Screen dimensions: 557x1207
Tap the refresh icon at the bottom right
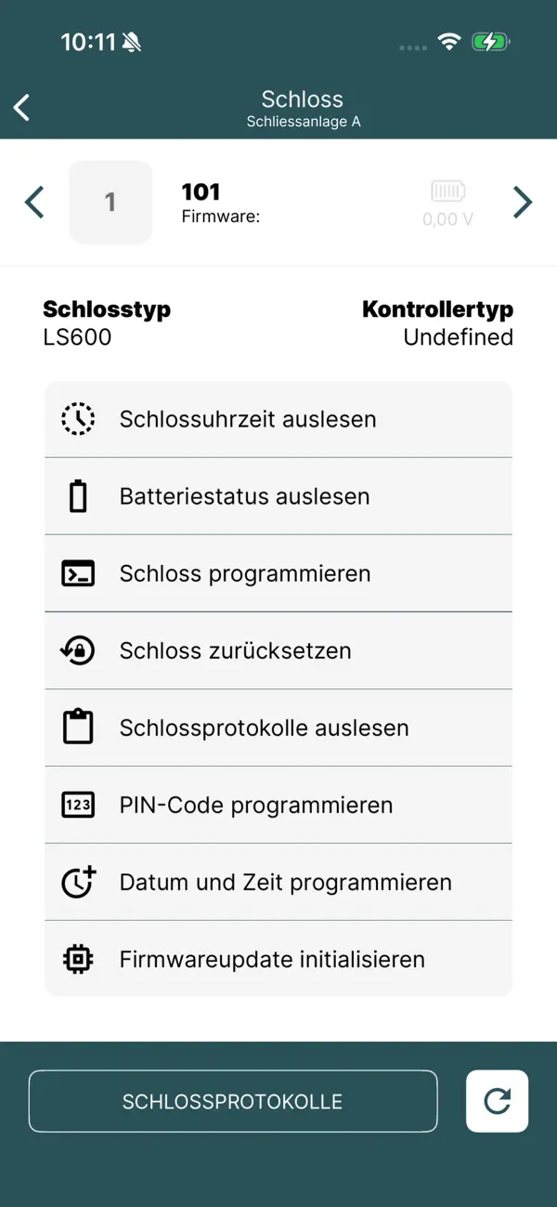click(497, 1101)
